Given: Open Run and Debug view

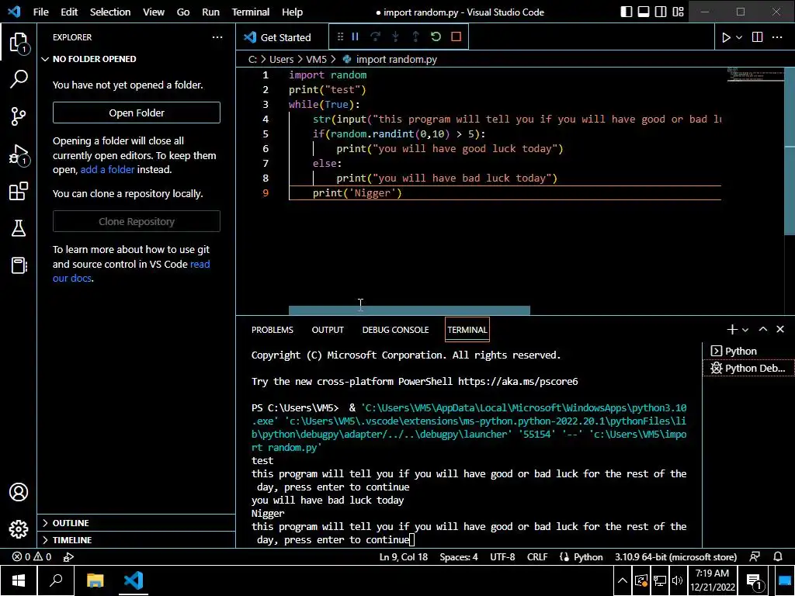Looking at the screenshot, I should pyautogui.click(x=19, y=154).
